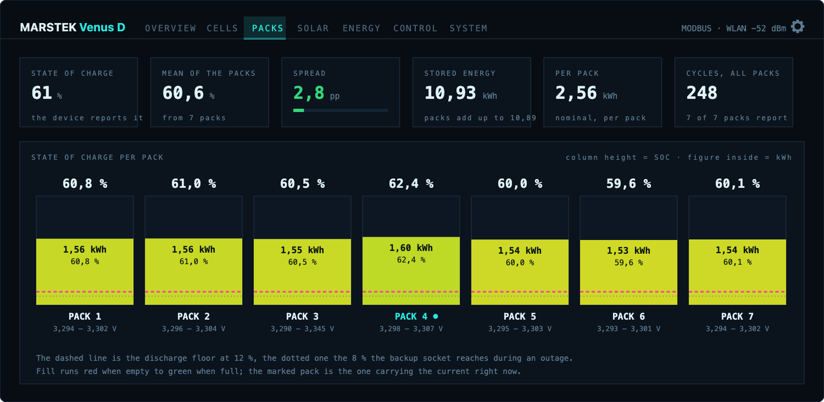This screenshot has width=824, height=402.
Task: Click the 60,1 % heading above Pack 7
Action: pos(737,183)
